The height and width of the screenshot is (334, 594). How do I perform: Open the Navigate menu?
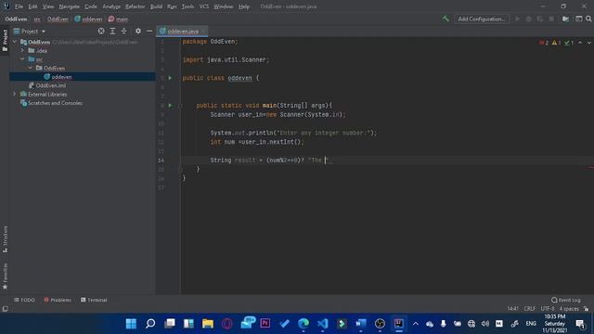70,6
